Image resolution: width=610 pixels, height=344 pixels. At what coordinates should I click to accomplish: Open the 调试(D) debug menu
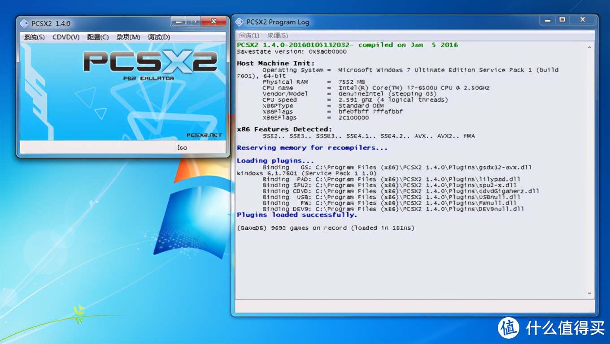(159, 37)
